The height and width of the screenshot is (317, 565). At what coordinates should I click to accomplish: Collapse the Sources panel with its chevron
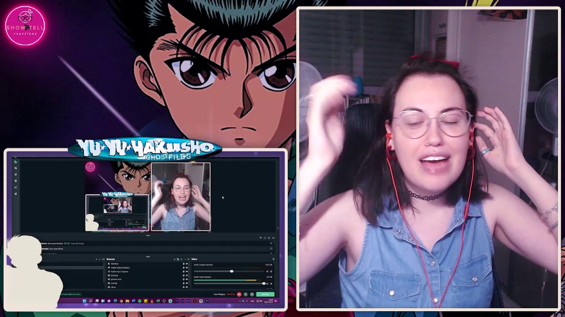(x=103, y=259)
